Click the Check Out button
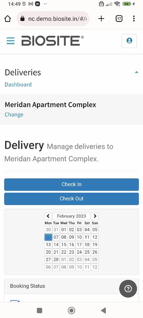 point(71,199)
